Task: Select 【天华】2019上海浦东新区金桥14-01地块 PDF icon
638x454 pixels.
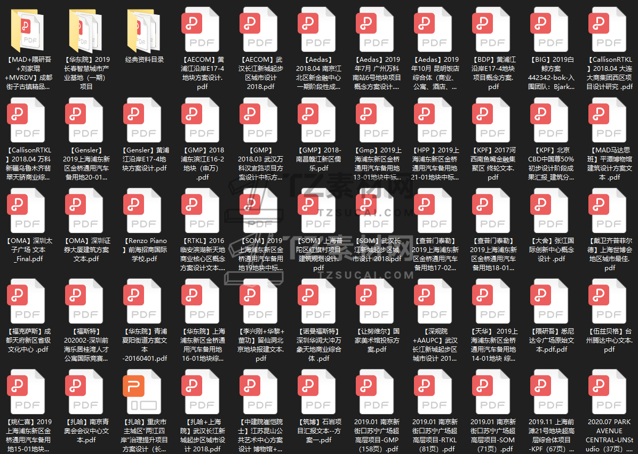Action: tap(491, 302)
